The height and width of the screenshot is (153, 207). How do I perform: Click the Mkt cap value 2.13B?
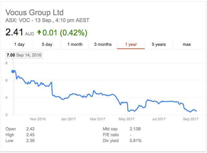click(x=135, y=129)
